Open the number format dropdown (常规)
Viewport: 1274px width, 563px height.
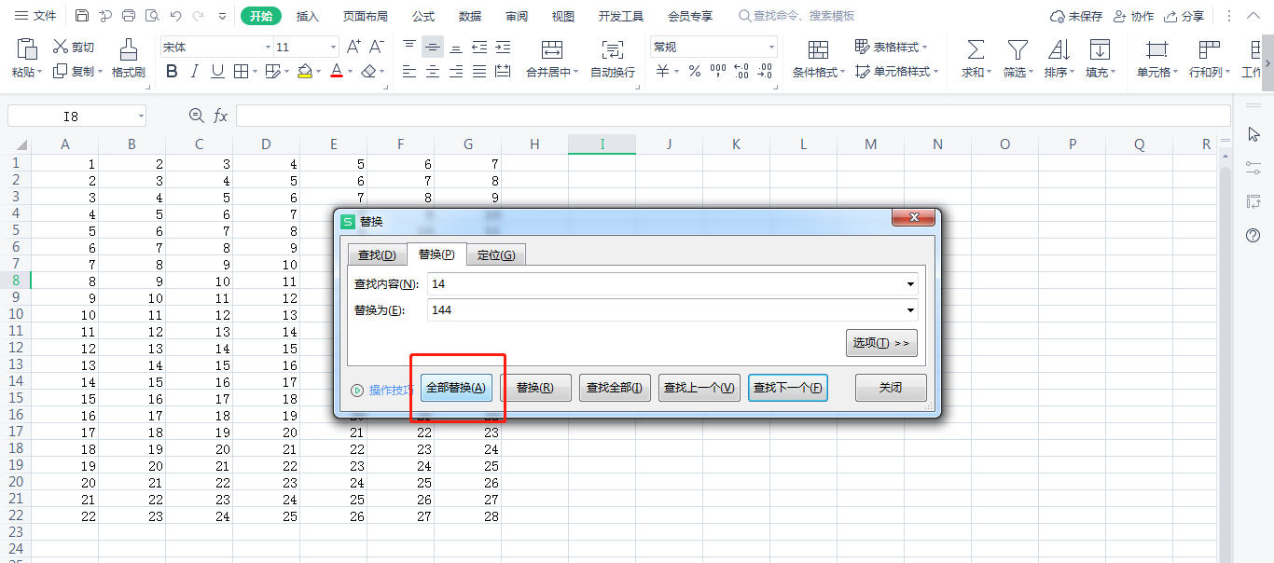[771, 47]
